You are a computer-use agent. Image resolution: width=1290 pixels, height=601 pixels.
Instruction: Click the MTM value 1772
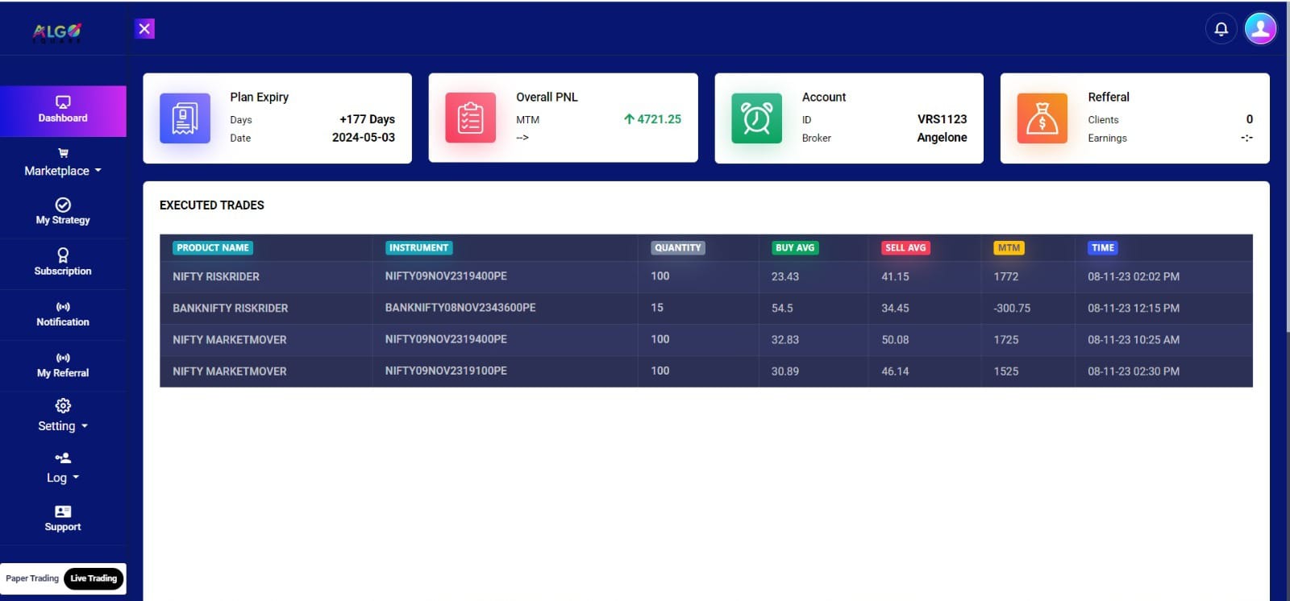point(1006,276)
